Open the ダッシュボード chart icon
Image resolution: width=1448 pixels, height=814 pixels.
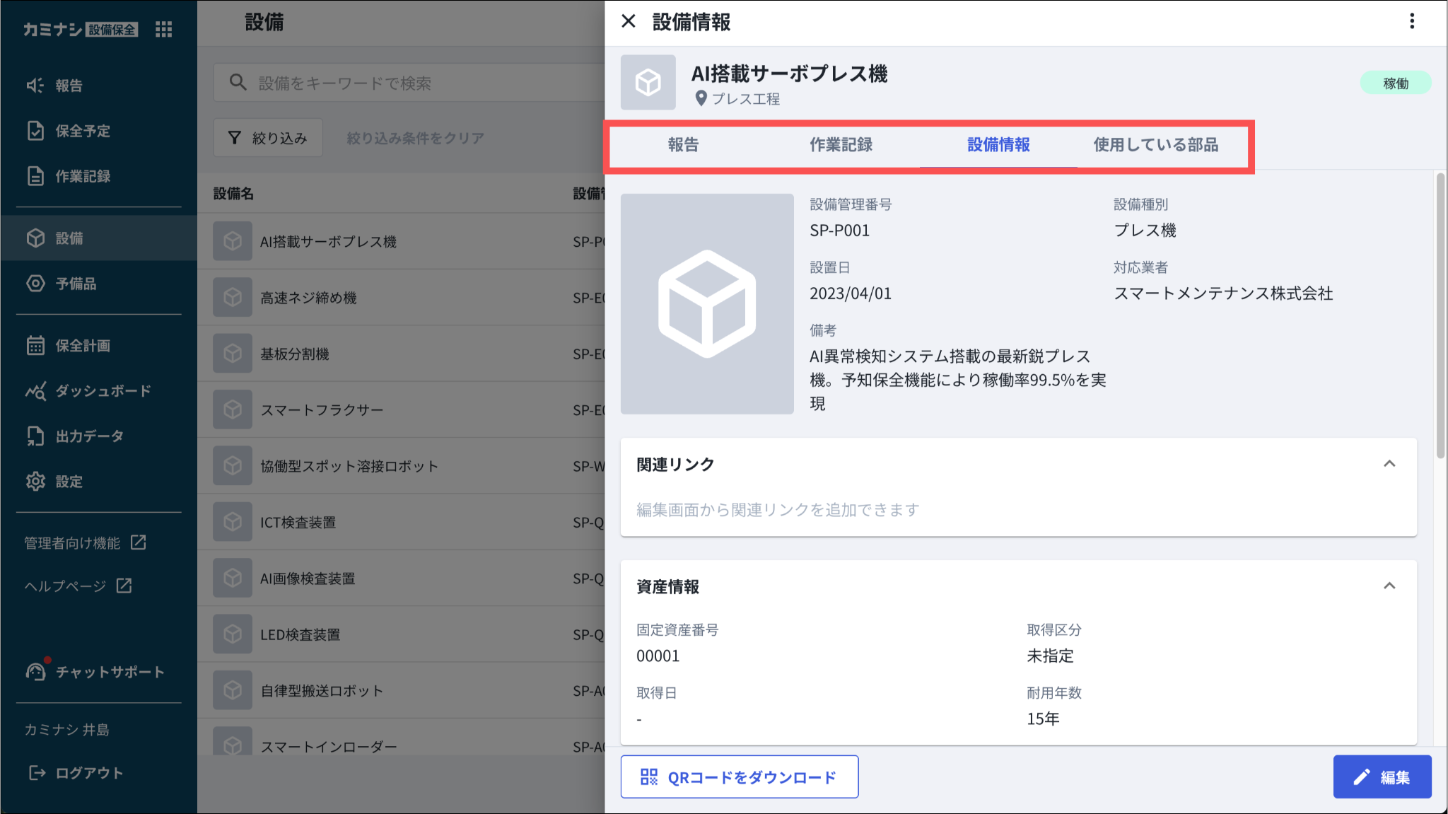[x=35, y=391]
